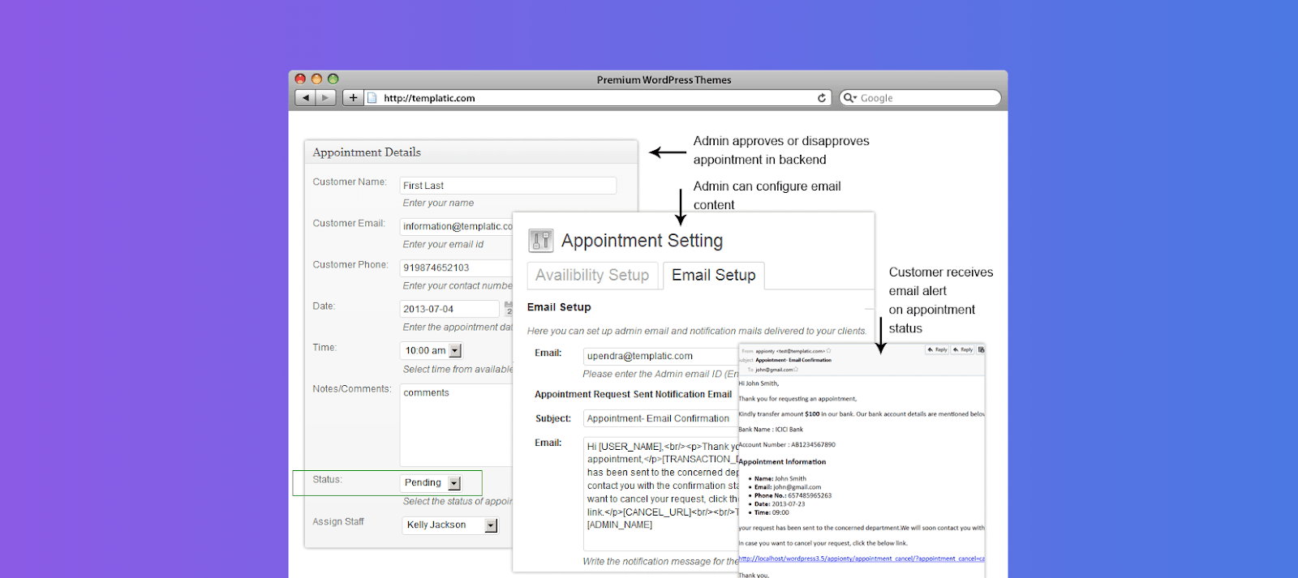The height and width of the screenshot is (578, 1298).
Task: Click Appointment Request Sent Notification Email heading
Action: [x=633, y=394]
